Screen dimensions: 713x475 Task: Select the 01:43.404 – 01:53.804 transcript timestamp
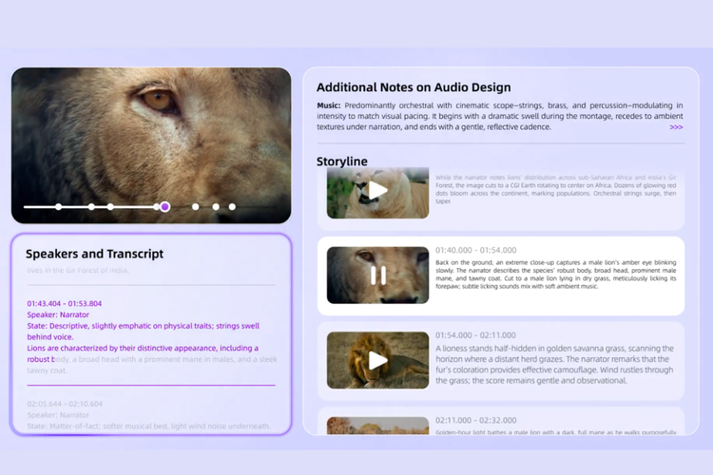point(64,304)
